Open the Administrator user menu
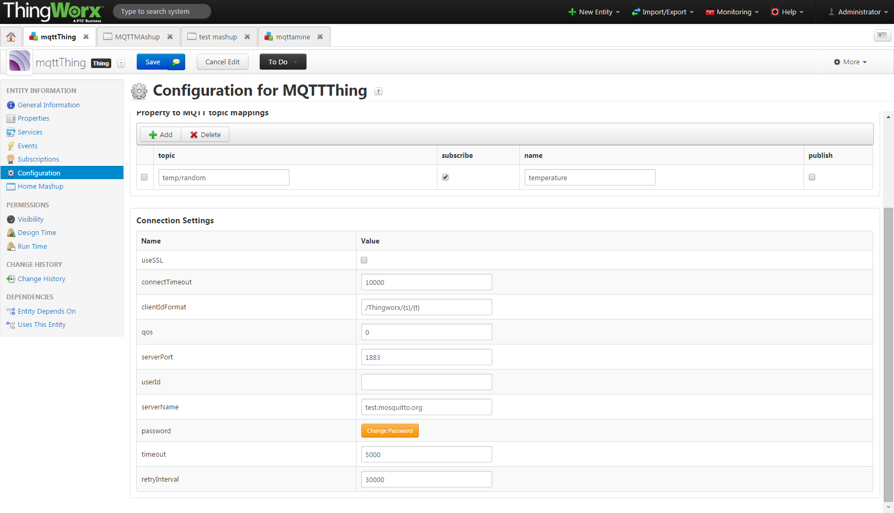Image resolution: width=894 pixels, height=513 pixels. click(x=858, y=12)
